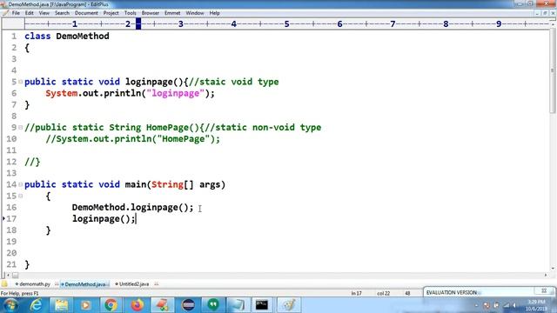557x313 pixels.
Task: Click the system clock in the tray
Action: point(536,305)
